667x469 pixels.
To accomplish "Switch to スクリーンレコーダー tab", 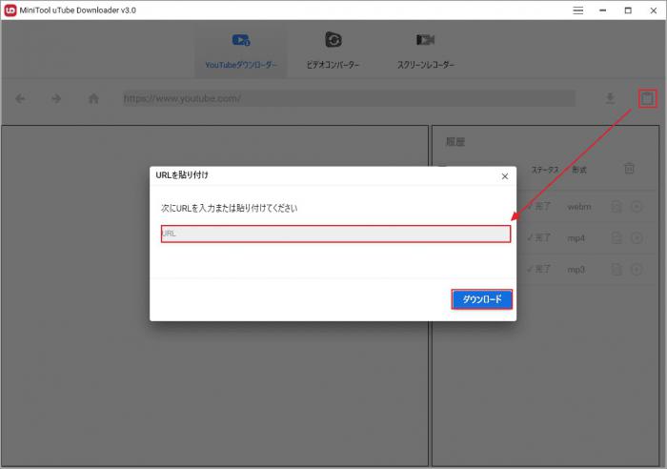I will [x=425, y=51].
